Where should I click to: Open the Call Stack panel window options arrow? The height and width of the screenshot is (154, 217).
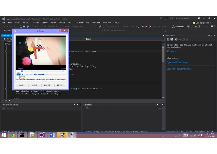(x=157, y=105)
